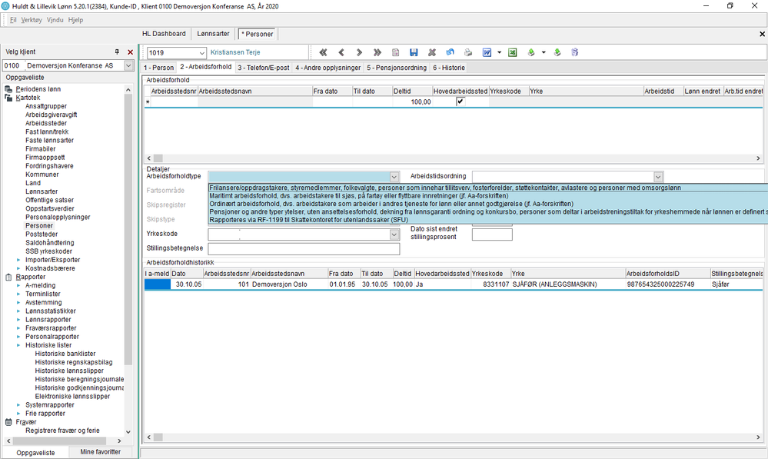
Task: Print with the printer icon
Action: coord(468,52)
